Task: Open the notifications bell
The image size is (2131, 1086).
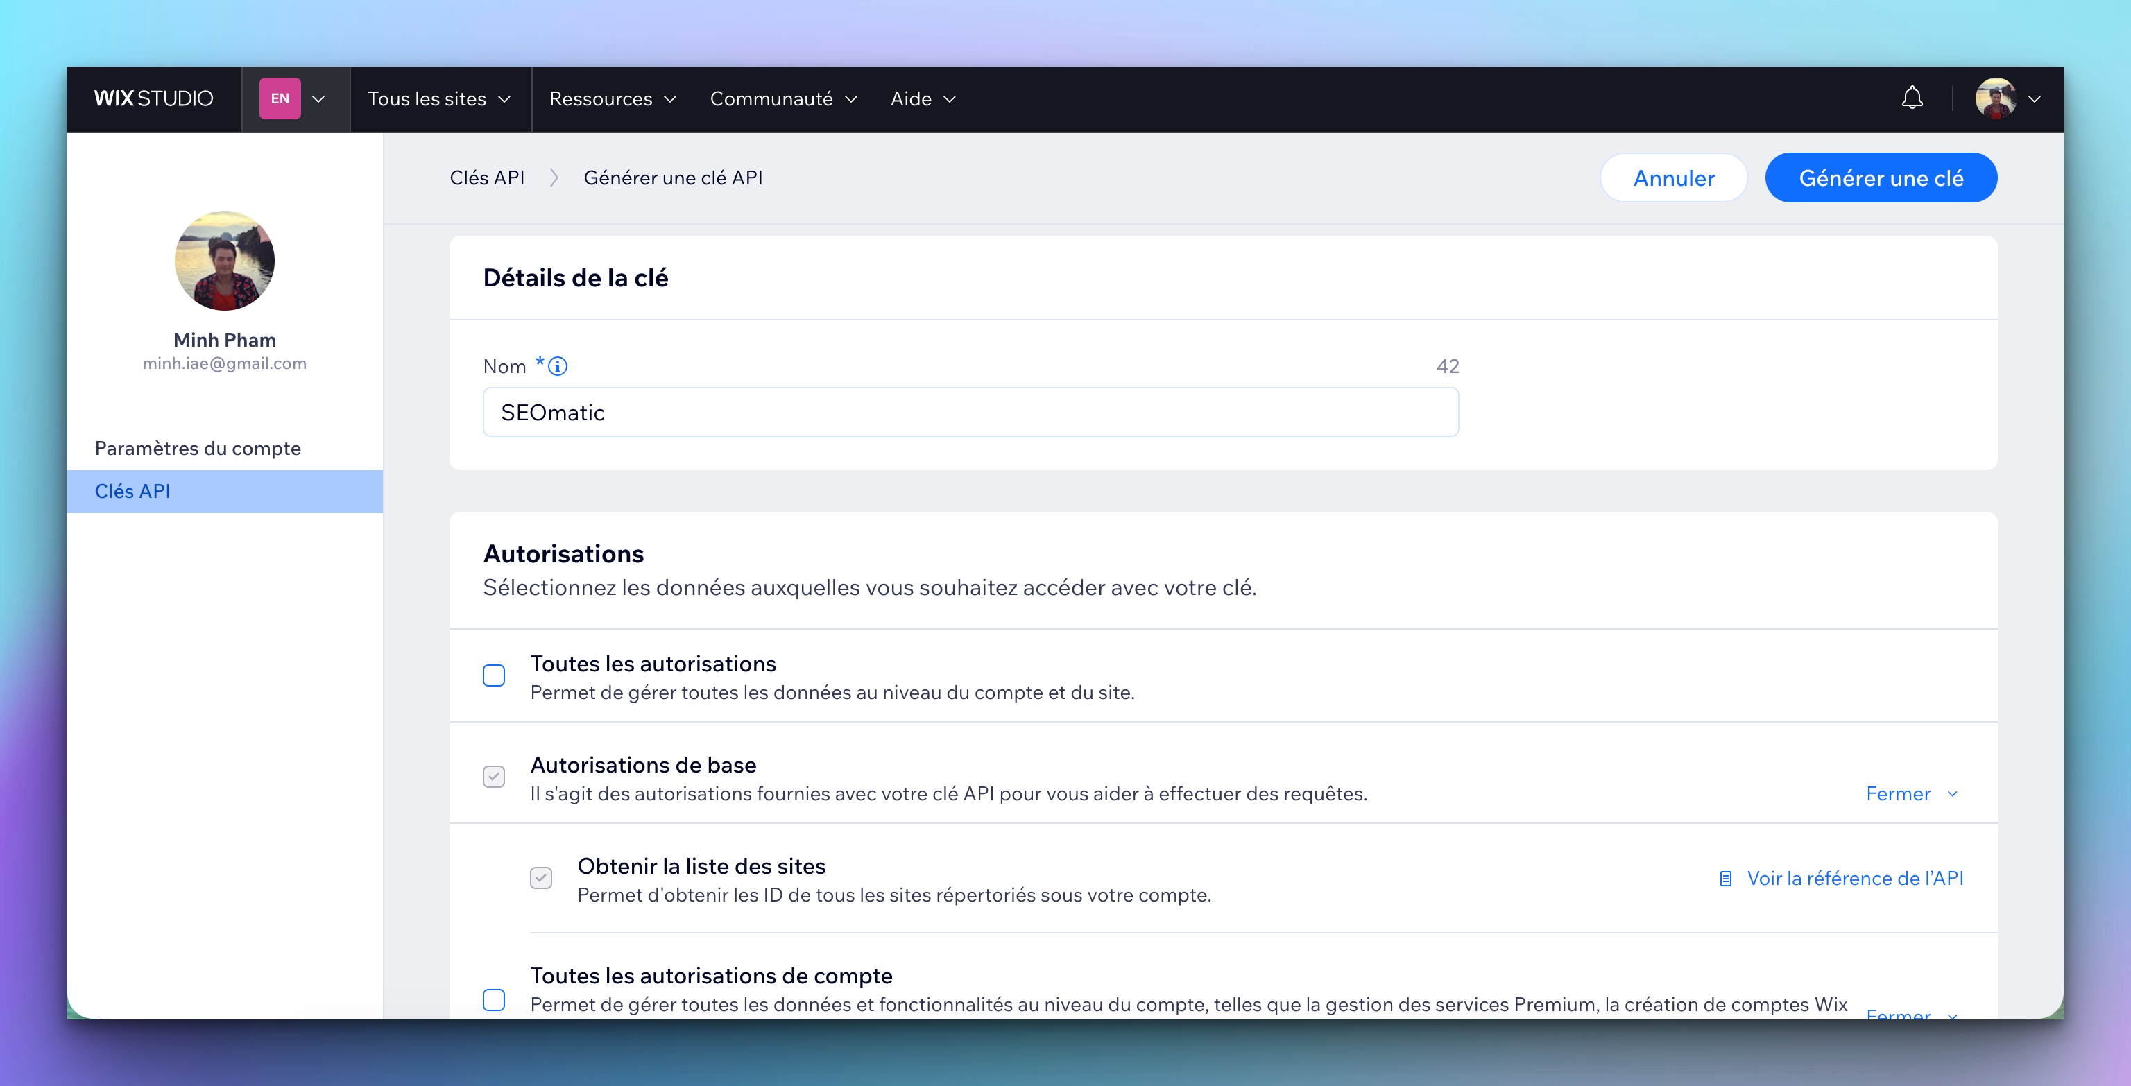Action: click(1912, 98)
